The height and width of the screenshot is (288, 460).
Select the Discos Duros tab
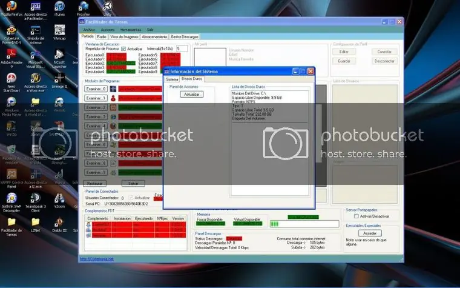click(192, 79)
